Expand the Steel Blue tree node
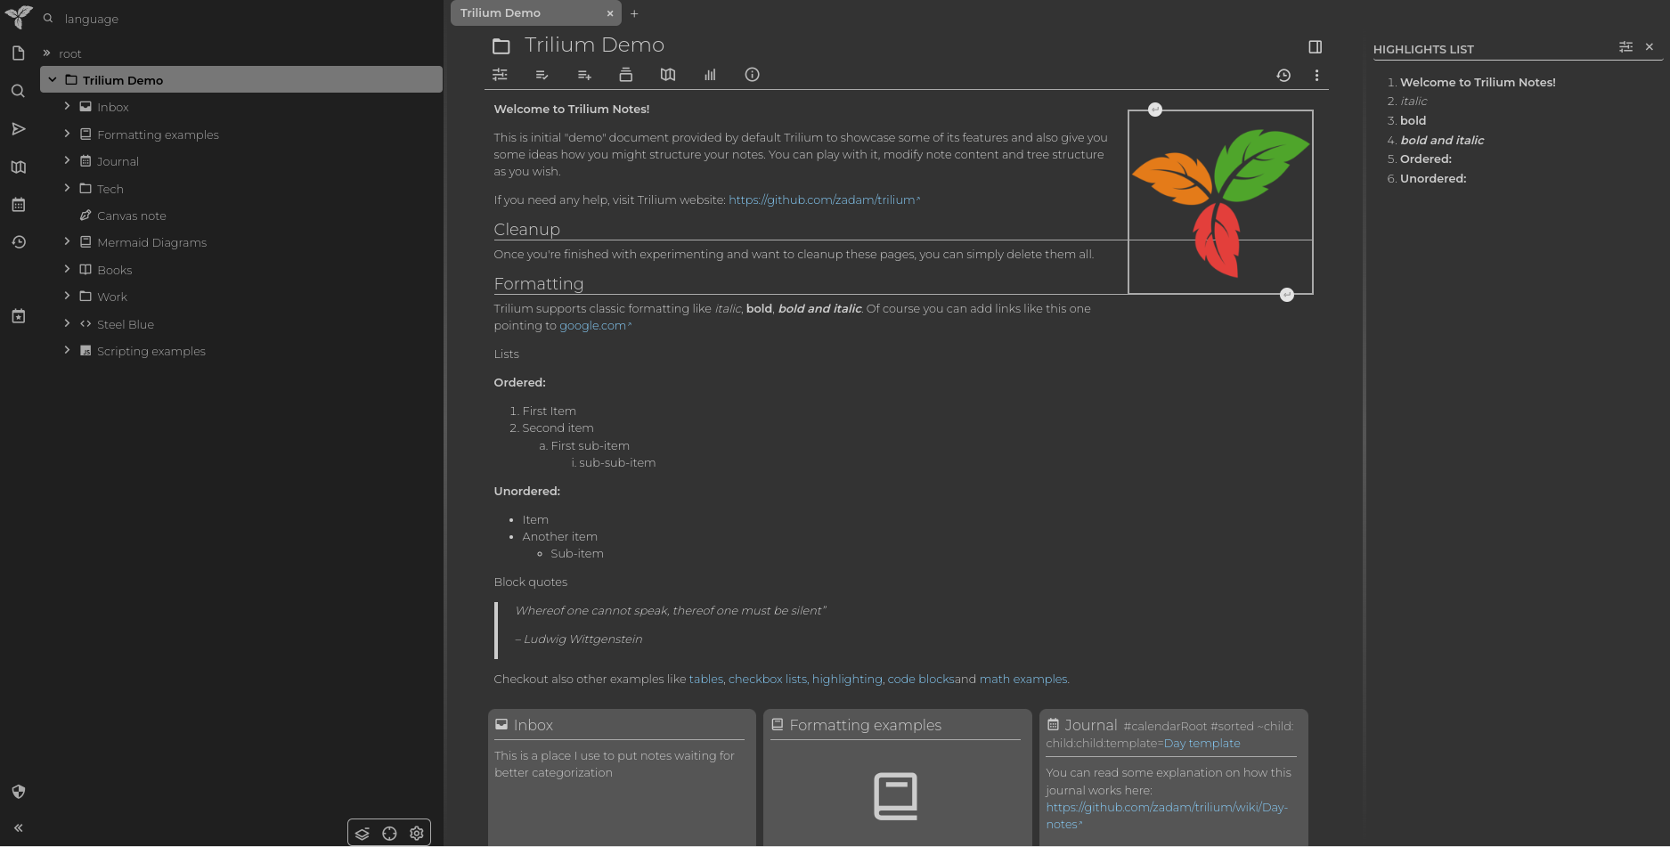This screenshot has height=847, width=1670. [67, 323]
